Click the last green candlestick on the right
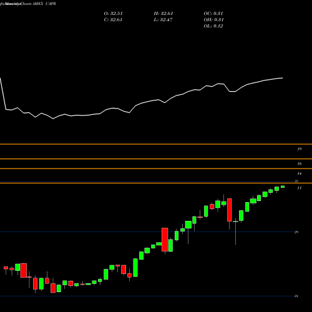This screenshot has height=312, width=312. (283, 187)
